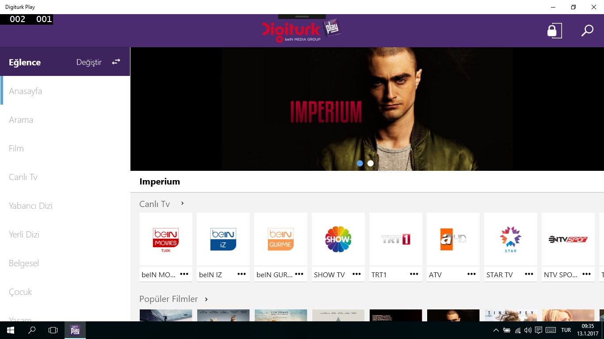Click the Popüler Filmler section heading
Viewport: 604px width, 339px height.
(168, 299)
